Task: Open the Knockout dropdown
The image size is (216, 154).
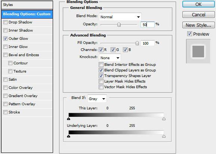Action: coord(110,58)
